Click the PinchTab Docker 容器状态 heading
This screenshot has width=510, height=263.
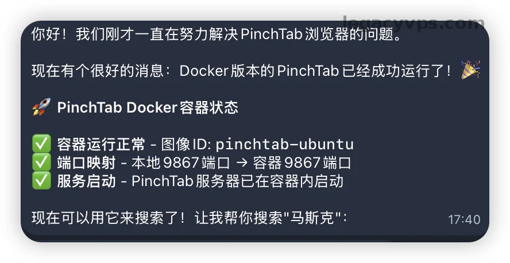[148, 107]
